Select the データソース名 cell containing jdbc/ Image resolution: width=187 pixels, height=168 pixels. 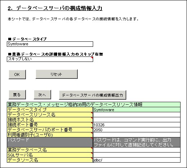coord(137,160)
